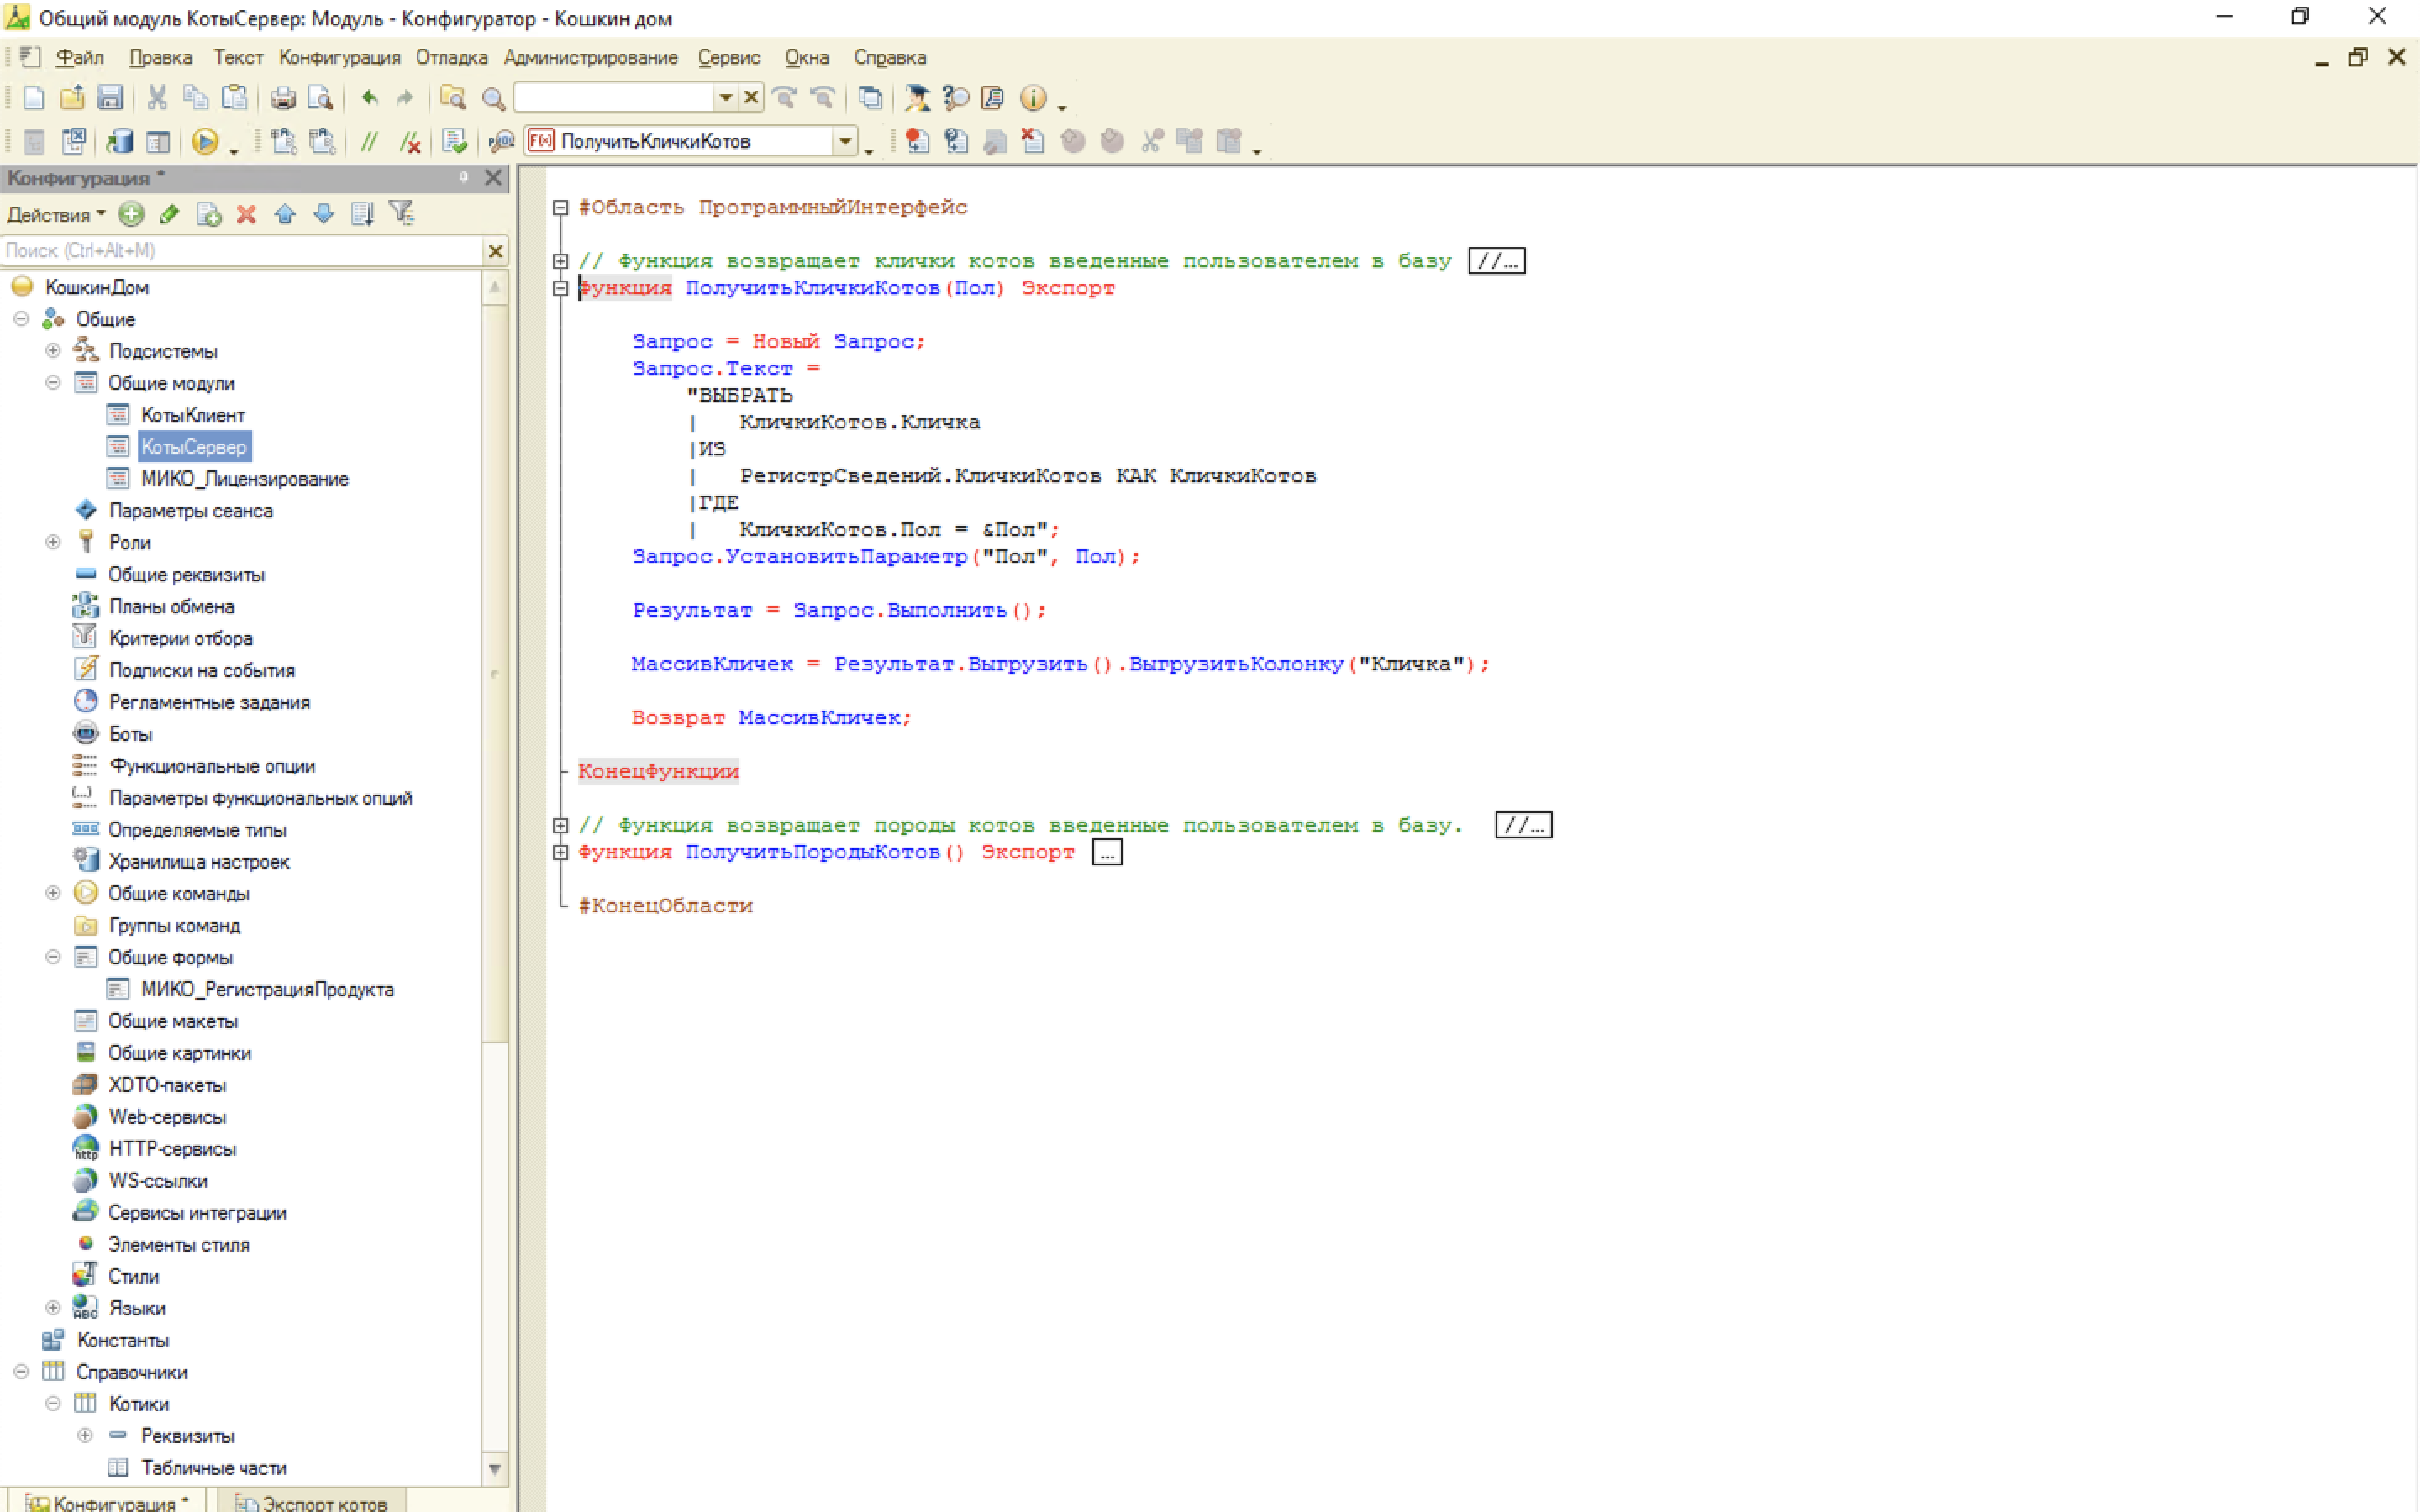Viewport: 2420px width, 1512px height.
Task: Open the search field dropdown arrow
Action: point(726,97)
